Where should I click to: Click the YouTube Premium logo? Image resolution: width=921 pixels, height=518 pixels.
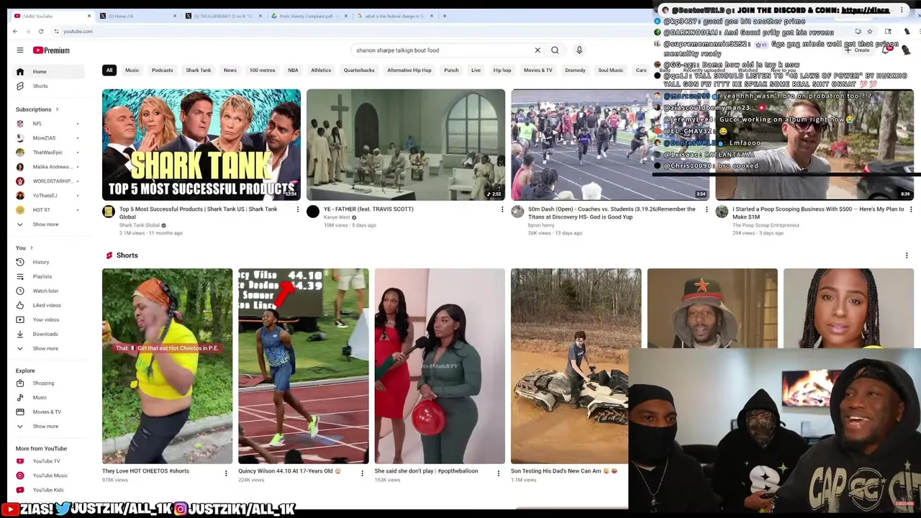pyautogui.click(x=52, y=50)
